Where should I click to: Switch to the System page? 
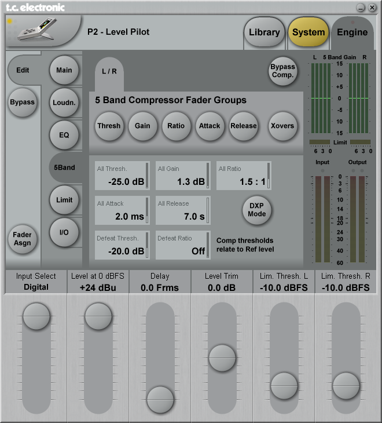308,32
